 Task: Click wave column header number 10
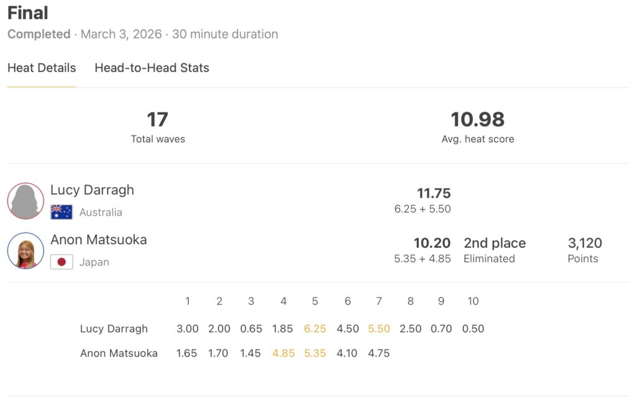[473, 301]
